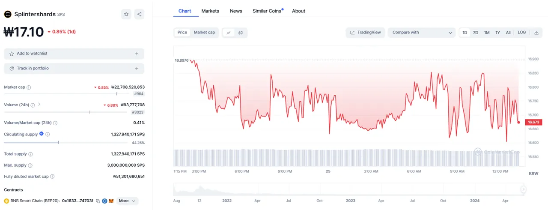Set chart range to All
This screenshot has width=548, height=210.
click(508, 33)
